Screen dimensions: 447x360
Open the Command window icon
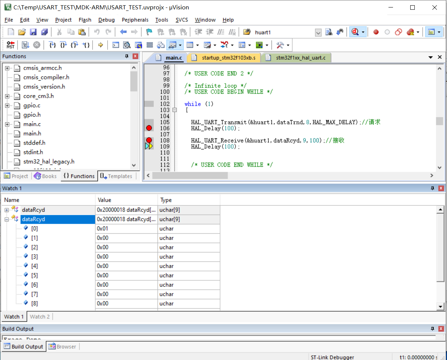[115, 45]
